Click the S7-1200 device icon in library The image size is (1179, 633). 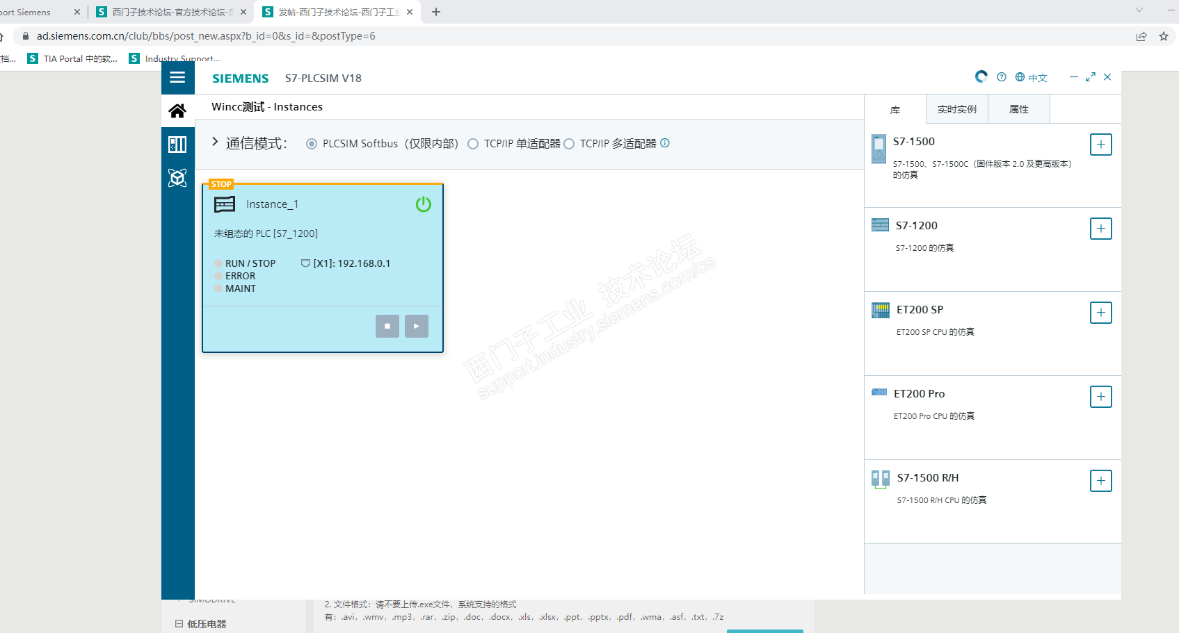click(880, 225)
